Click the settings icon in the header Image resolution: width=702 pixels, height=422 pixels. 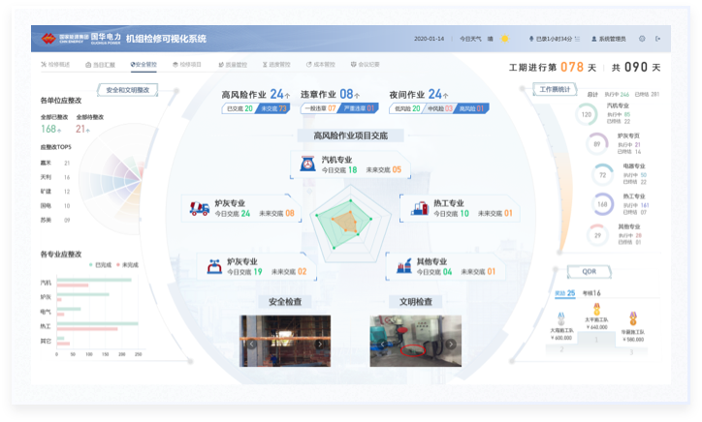coord(642,39)
